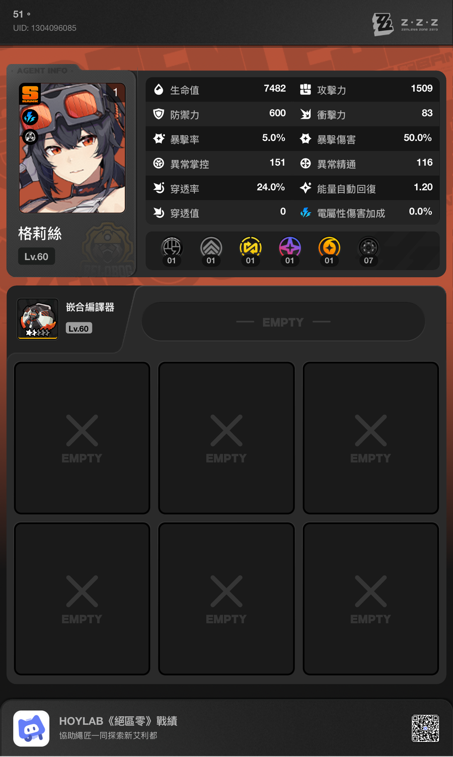This screenshot has width=453, height=757.
Task: Click the EMPTY drive disc set bar
Action: 283,322
